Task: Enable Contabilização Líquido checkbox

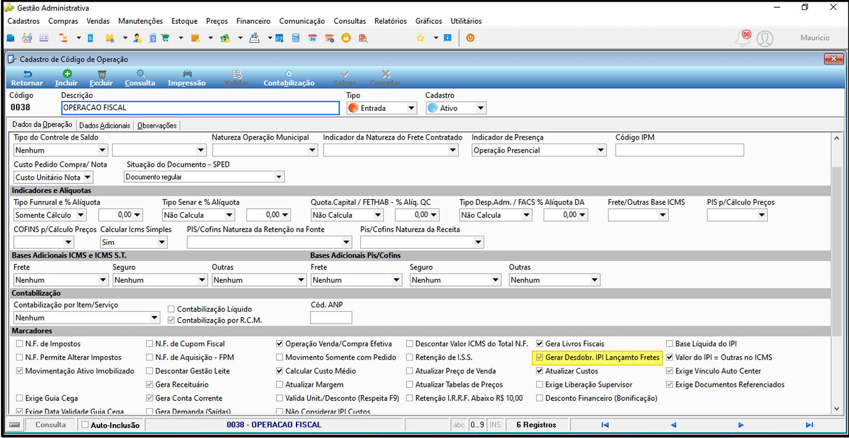Action: [x=171, y=309]
